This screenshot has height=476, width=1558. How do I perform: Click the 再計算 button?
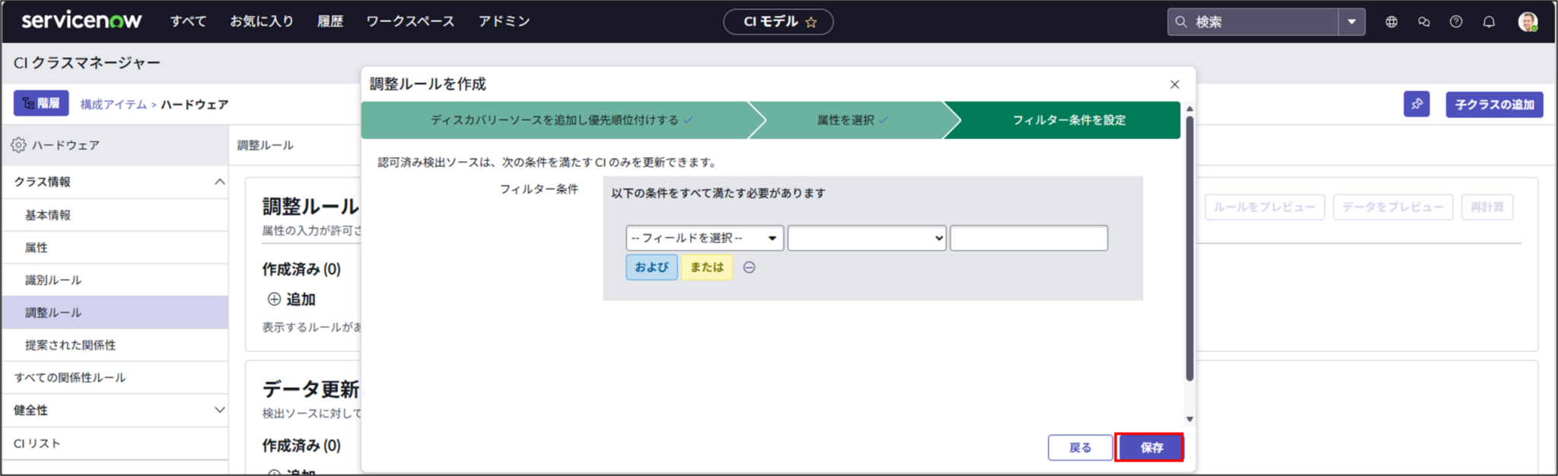[1487, 207]
